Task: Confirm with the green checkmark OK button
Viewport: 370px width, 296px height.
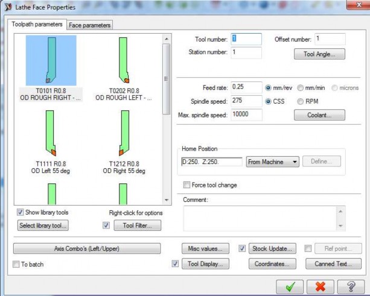Action: click(x=290, y=286)
